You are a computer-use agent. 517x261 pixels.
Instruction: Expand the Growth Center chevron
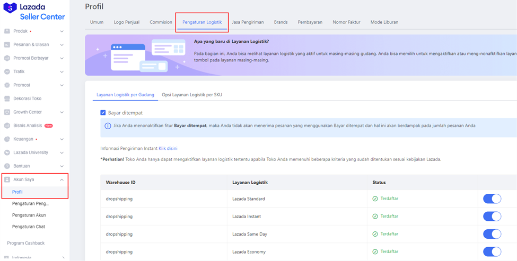click(62, 113)
